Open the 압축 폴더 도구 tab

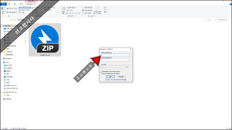[31, 4]
